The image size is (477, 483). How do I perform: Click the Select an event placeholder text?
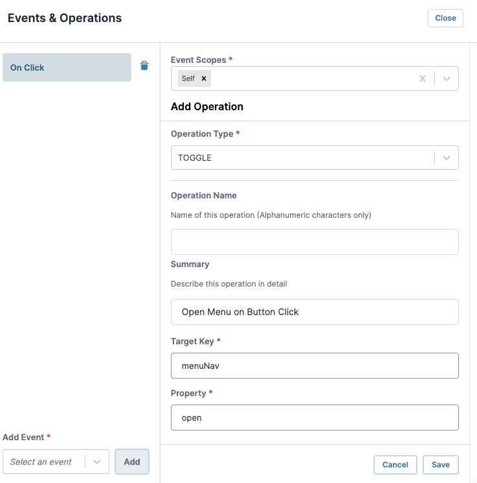coord(41,462)
